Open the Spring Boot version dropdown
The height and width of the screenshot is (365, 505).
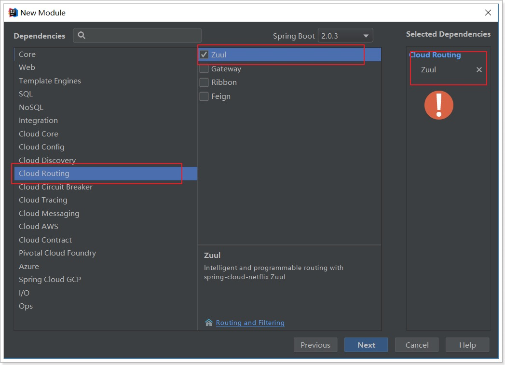coord(345,36)
